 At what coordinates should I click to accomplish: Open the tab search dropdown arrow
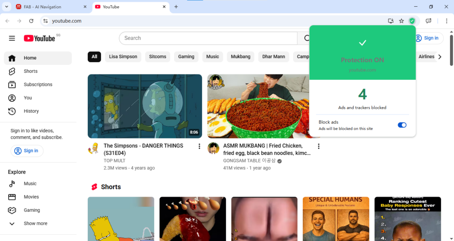(6, 7)
